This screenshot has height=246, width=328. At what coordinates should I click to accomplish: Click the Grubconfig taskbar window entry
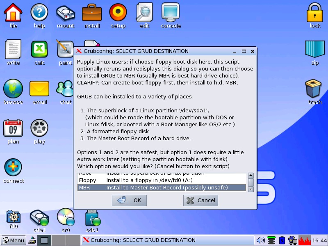(x=167, y=240)
